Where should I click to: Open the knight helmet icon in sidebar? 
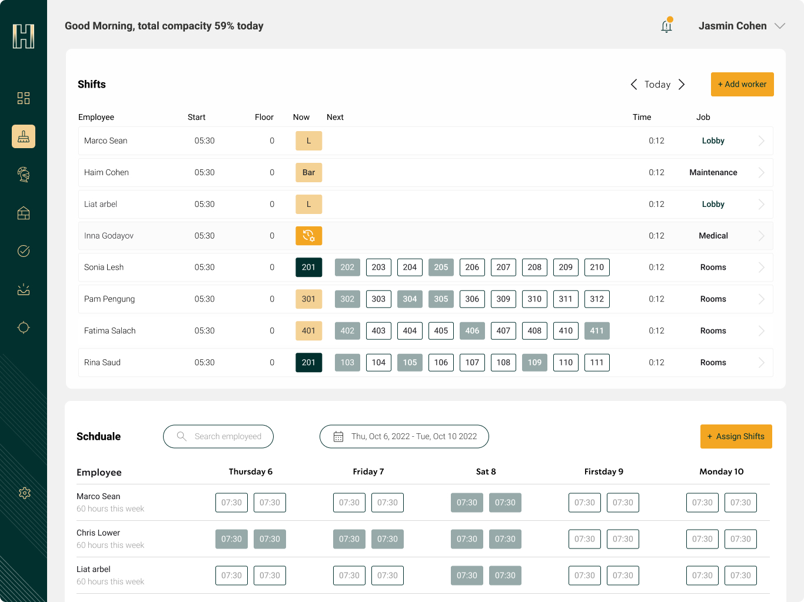click(x=24, y=175)
